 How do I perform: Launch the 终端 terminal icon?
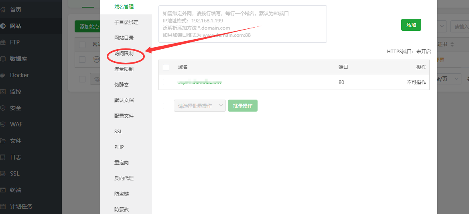pos(3,190)
